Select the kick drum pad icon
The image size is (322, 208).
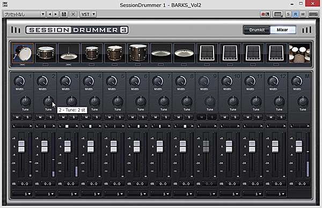pyautogui.click(x=23, y=53)
